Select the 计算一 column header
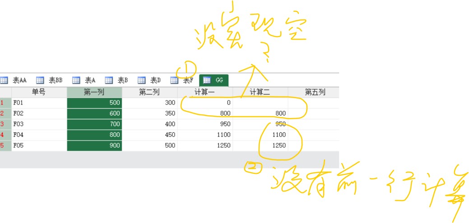Image resolution: width=469 pixels, height=223 pixels. [x=205, y=92]
